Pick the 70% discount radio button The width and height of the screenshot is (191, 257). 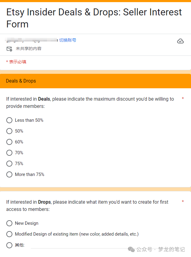point(9,152)
